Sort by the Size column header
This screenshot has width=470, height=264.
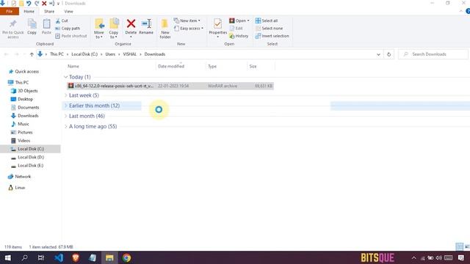coord(253,67)
